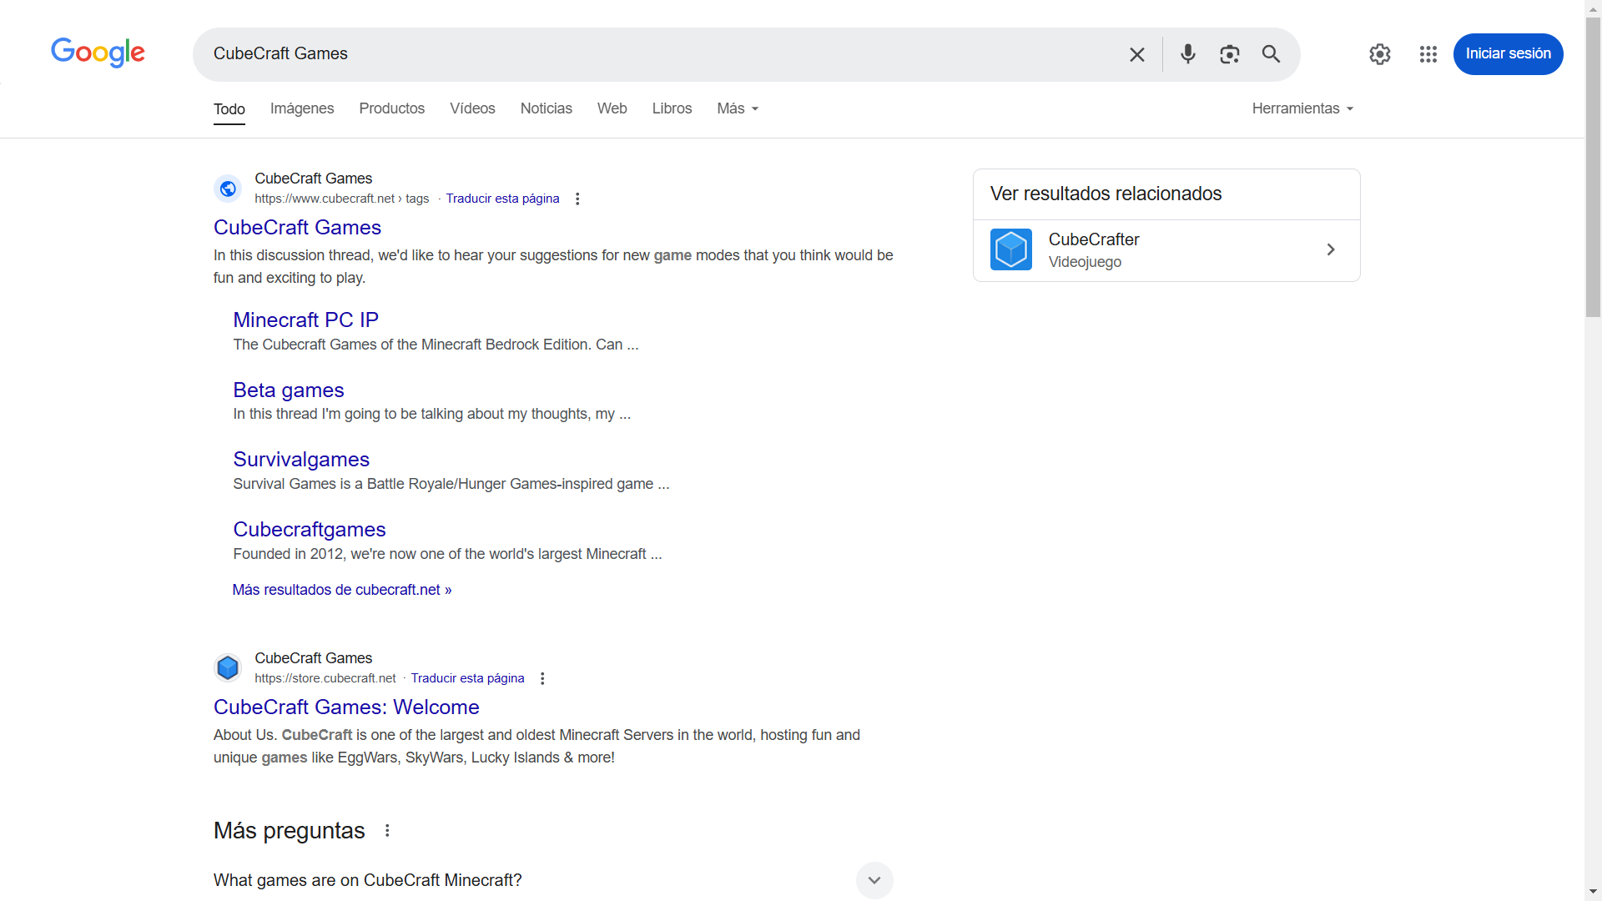Click the chevron arrow on CubeCrafter card
This screenshot has width=1602, height=901.
click(1331, 249)
